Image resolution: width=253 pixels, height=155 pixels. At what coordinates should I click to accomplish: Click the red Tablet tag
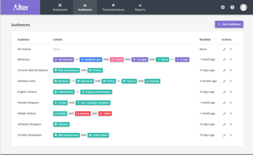[105, 113]
